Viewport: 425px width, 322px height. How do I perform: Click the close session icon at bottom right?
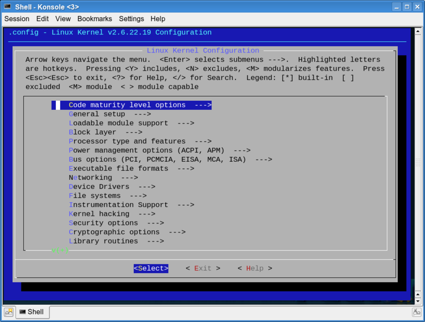416,312
